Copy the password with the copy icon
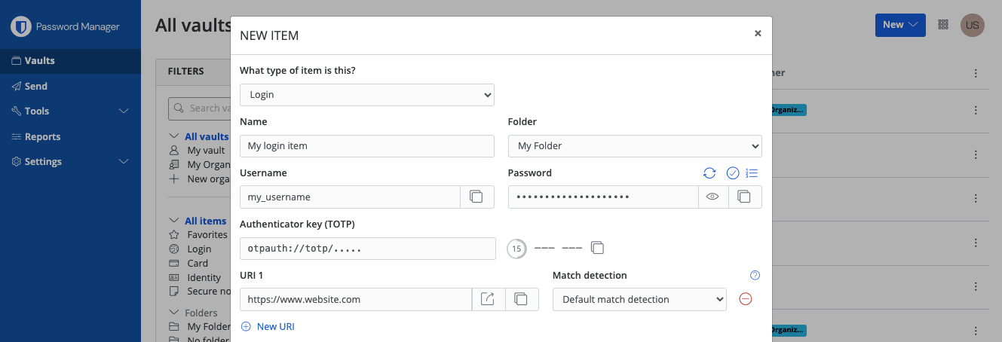1002x342 pixels. [745, 197]
